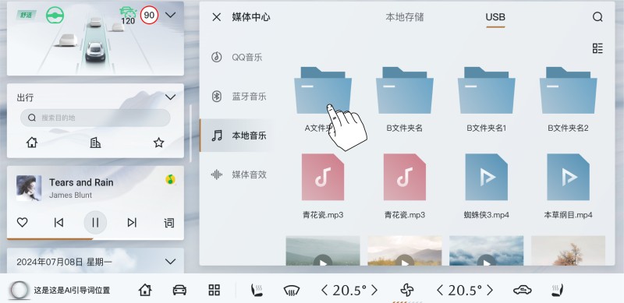Open 媒体音效 settings
The image size is (624, 303).
click(x=238, y=174)
